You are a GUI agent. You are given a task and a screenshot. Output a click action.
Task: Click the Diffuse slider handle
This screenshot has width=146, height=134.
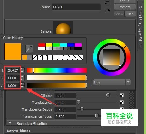click(108, 95)
